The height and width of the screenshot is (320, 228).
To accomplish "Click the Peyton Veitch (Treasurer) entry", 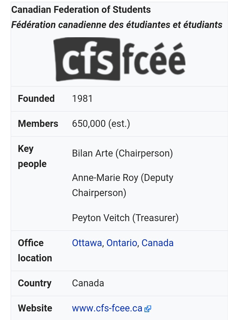I will pyautogui.click(x=125, y=218).
